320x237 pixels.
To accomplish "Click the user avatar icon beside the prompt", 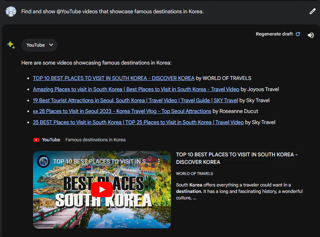I will [x=11, y=11].
